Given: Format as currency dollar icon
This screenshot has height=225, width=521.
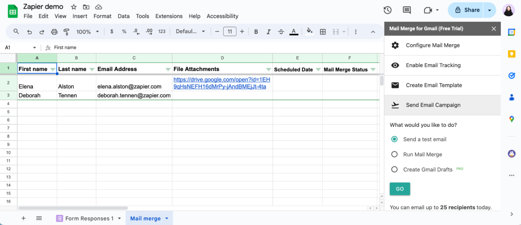Looking at the screenshot, I should coord(112,32).
